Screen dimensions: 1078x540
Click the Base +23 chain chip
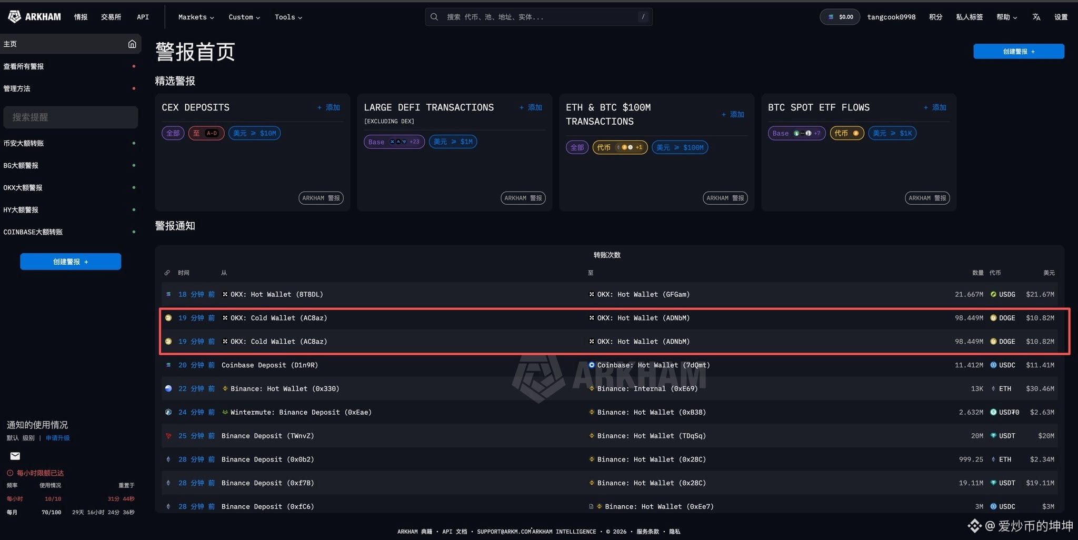(394, 142)
